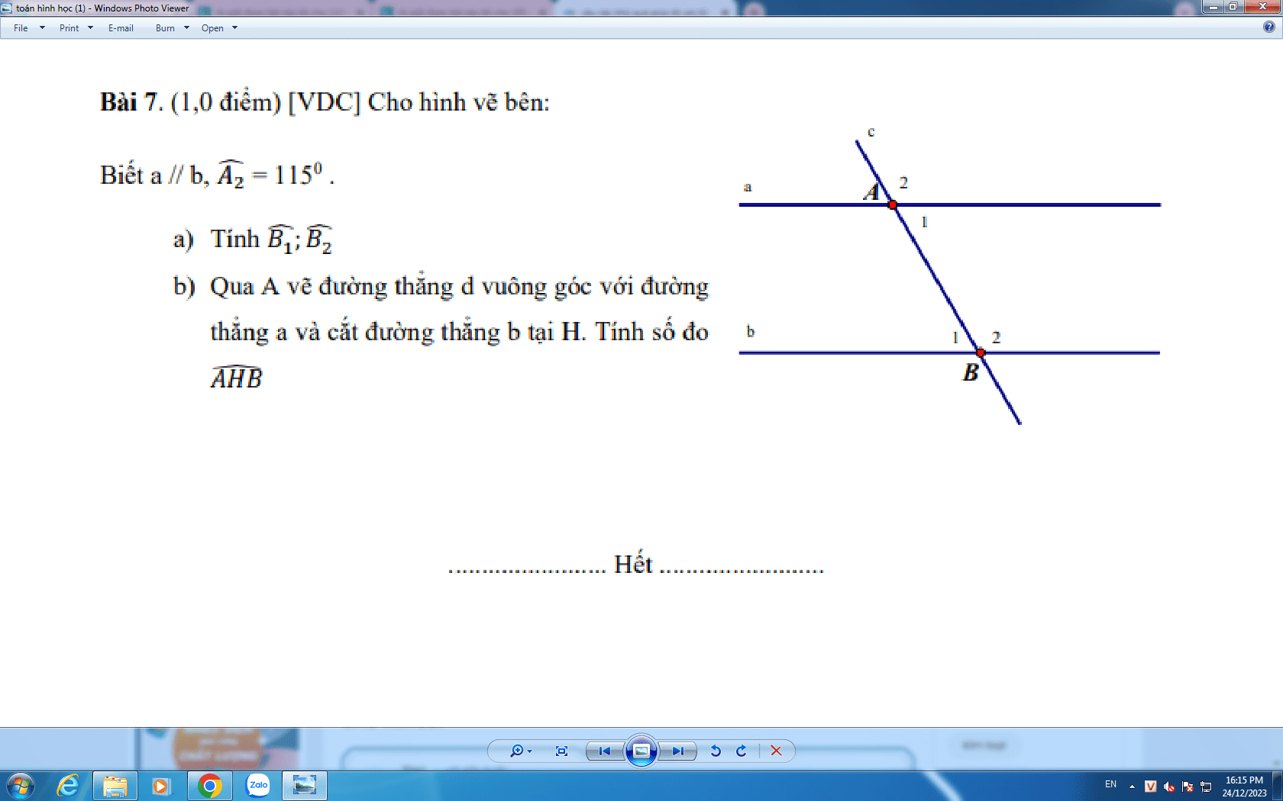Click the actual size button

tap(561, 751)
